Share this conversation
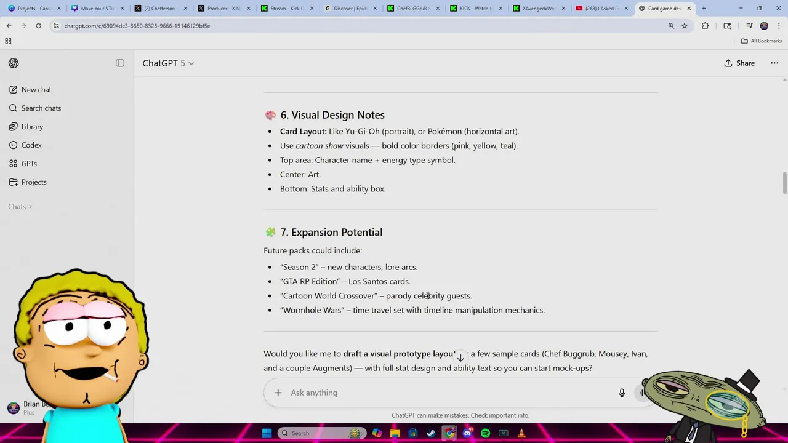788x443 pixels. pyautogui.click(x=739, y=63)
